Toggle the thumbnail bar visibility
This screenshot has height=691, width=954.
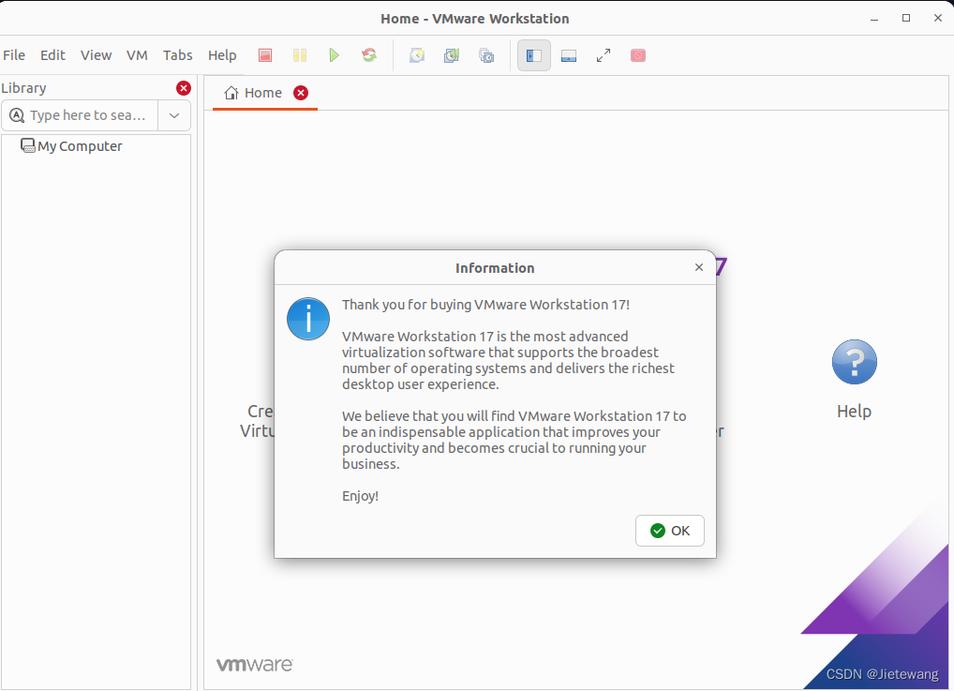569,55
